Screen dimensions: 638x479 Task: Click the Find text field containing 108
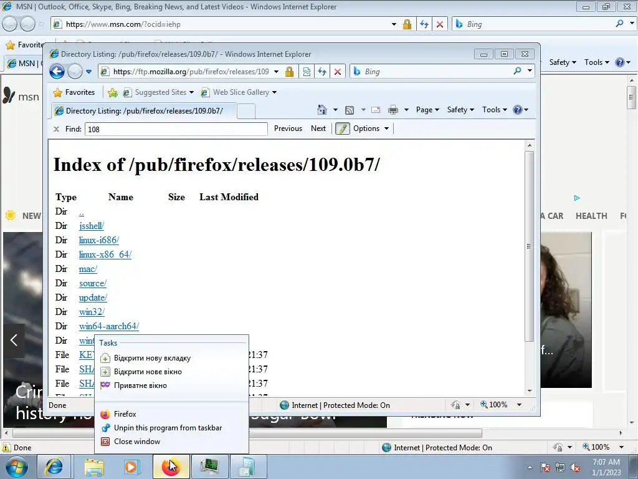tap(176, 129)
